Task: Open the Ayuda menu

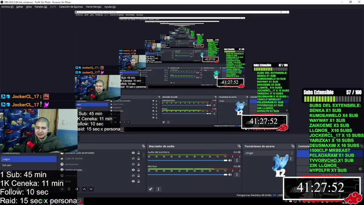Action: click(110, 7)
